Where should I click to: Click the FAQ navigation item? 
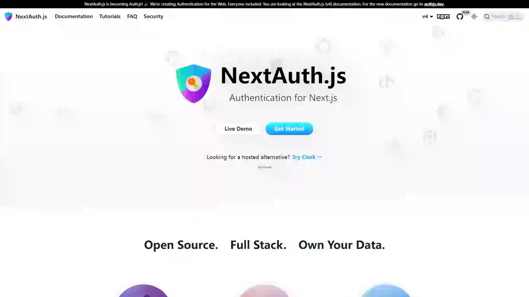click(x=132, y=16)
